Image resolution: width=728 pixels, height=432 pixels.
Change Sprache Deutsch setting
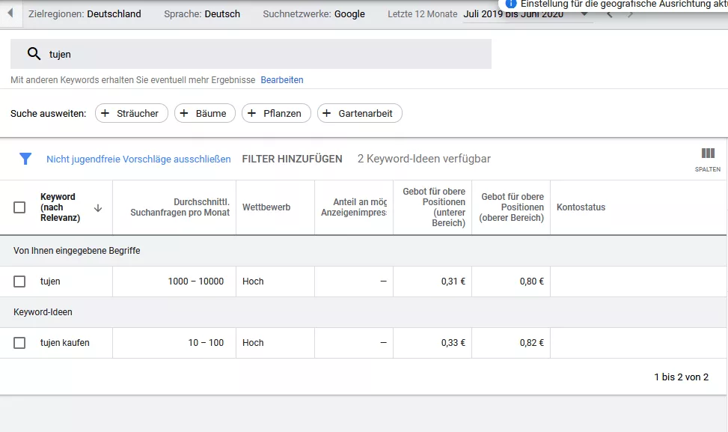point(202,14)
